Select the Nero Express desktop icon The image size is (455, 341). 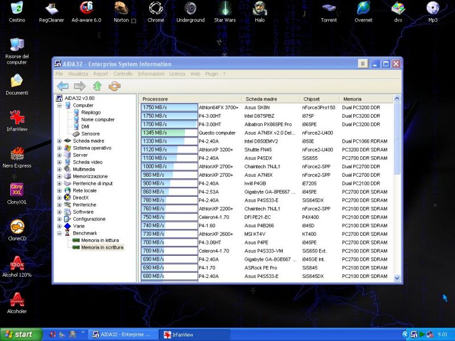[x=17, y=157]
